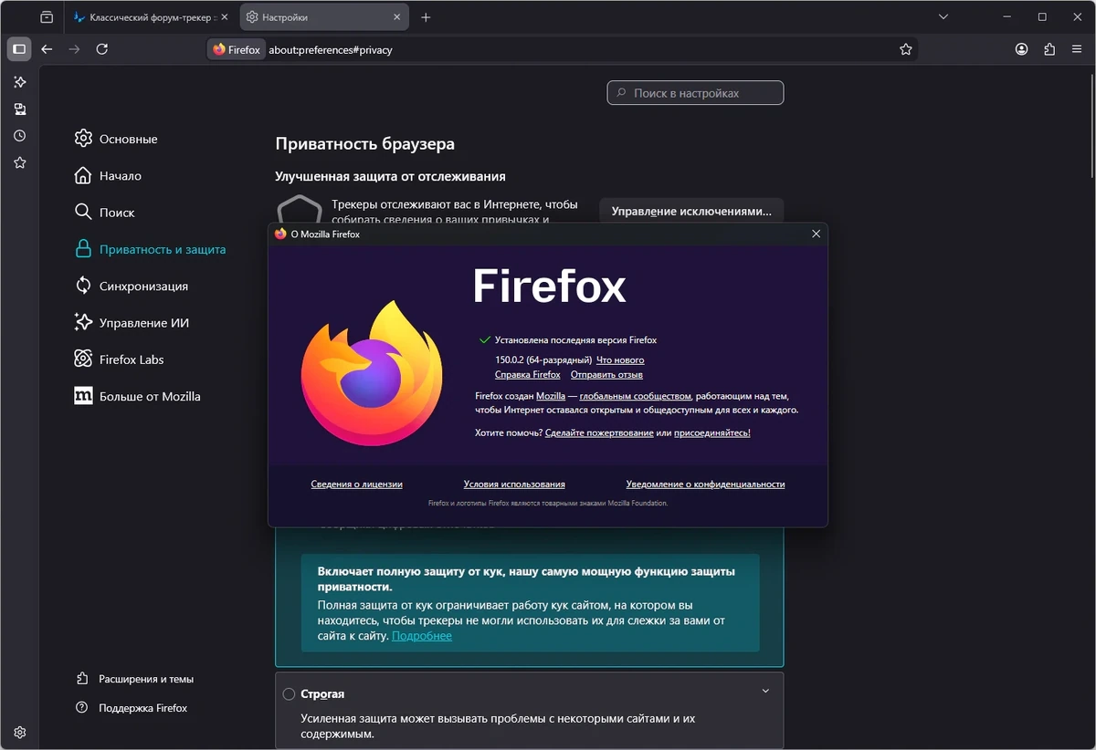Open the Firefox Labs category
Image resolution: width=1096 pixels, height=750 pixels.
(119, 359)
